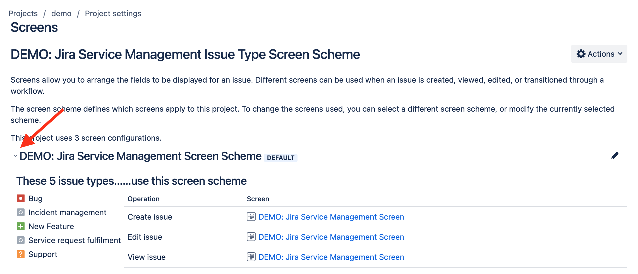Select the Bug issue type label

click(35, 198)
